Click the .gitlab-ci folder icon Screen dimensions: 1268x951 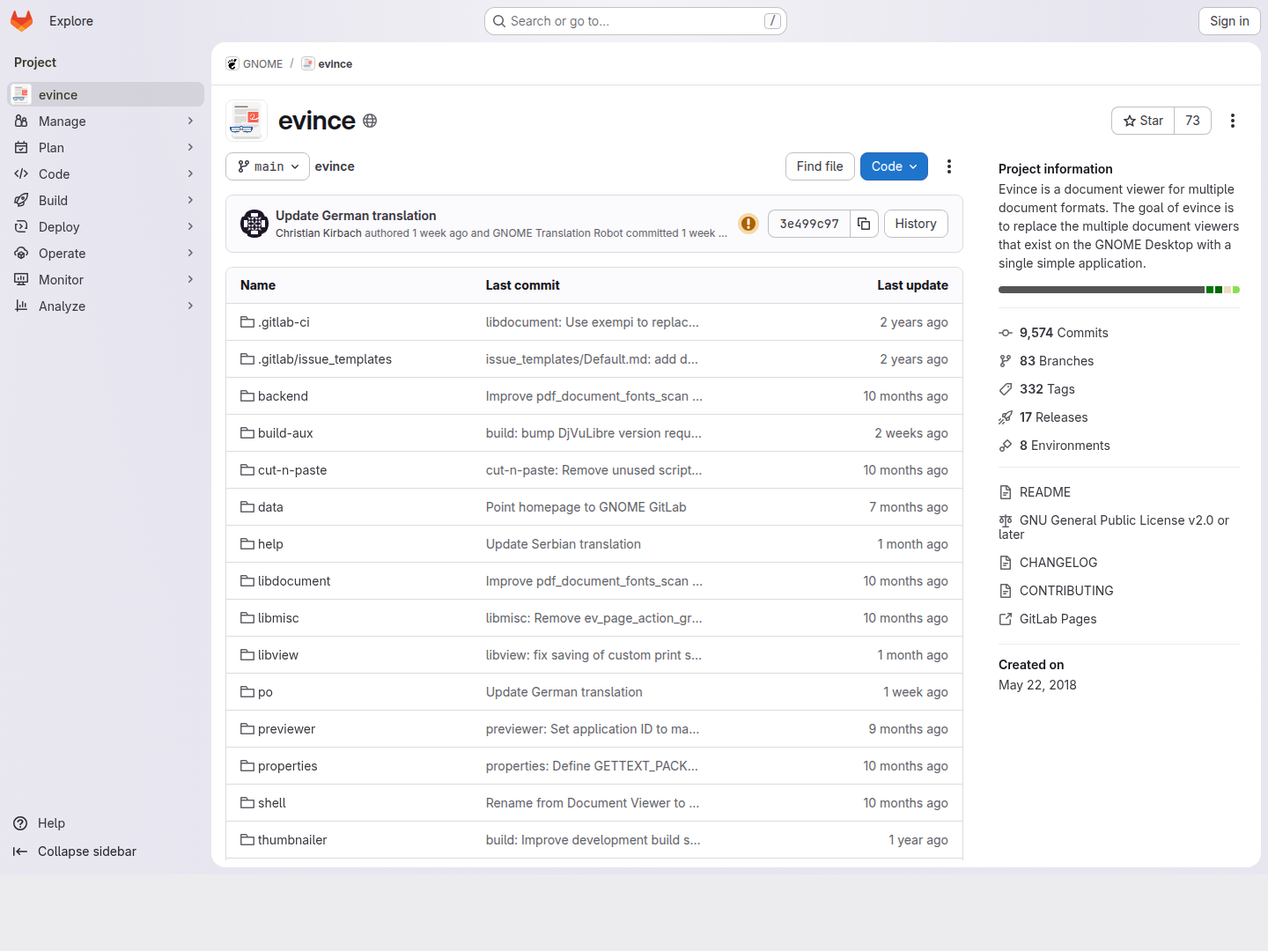click(247, 322)
